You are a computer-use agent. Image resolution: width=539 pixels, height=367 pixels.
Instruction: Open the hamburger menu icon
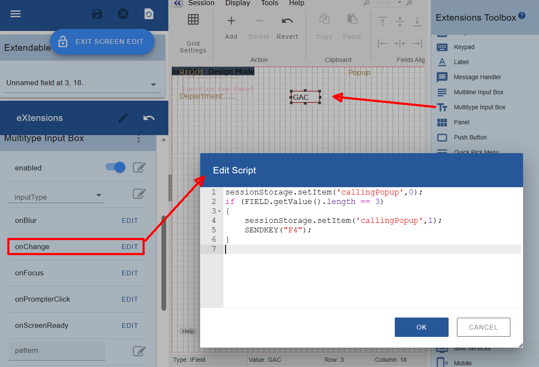pos(15,14)
